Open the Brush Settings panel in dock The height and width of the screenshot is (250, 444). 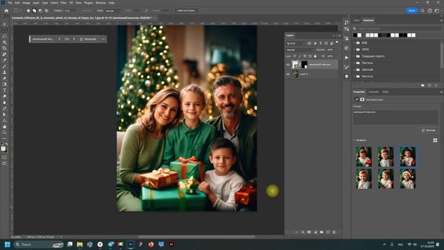[347, 67]
